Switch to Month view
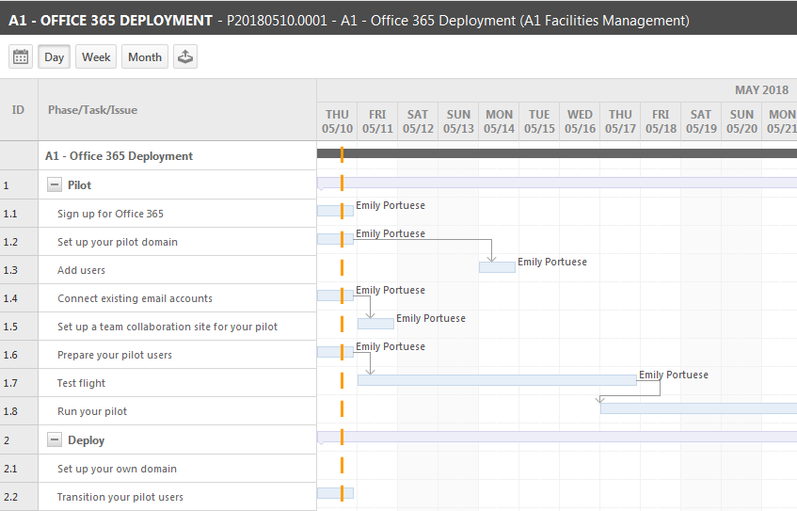The width and height of the screenshot is (797, 511). click(x=145, y=56)
